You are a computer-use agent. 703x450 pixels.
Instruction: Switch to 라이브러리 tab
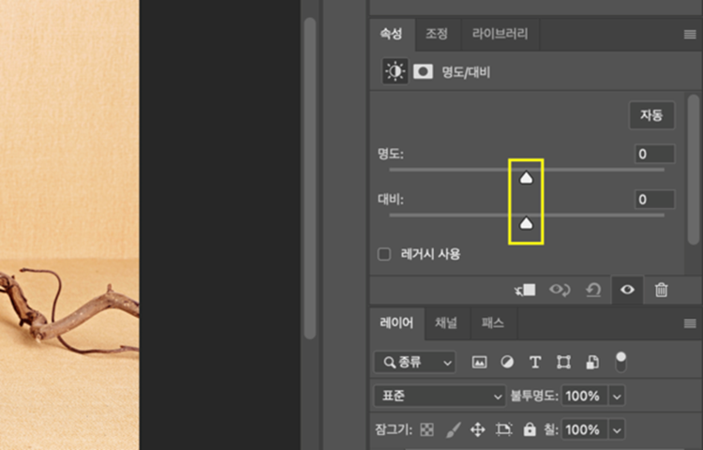(500, 34)
